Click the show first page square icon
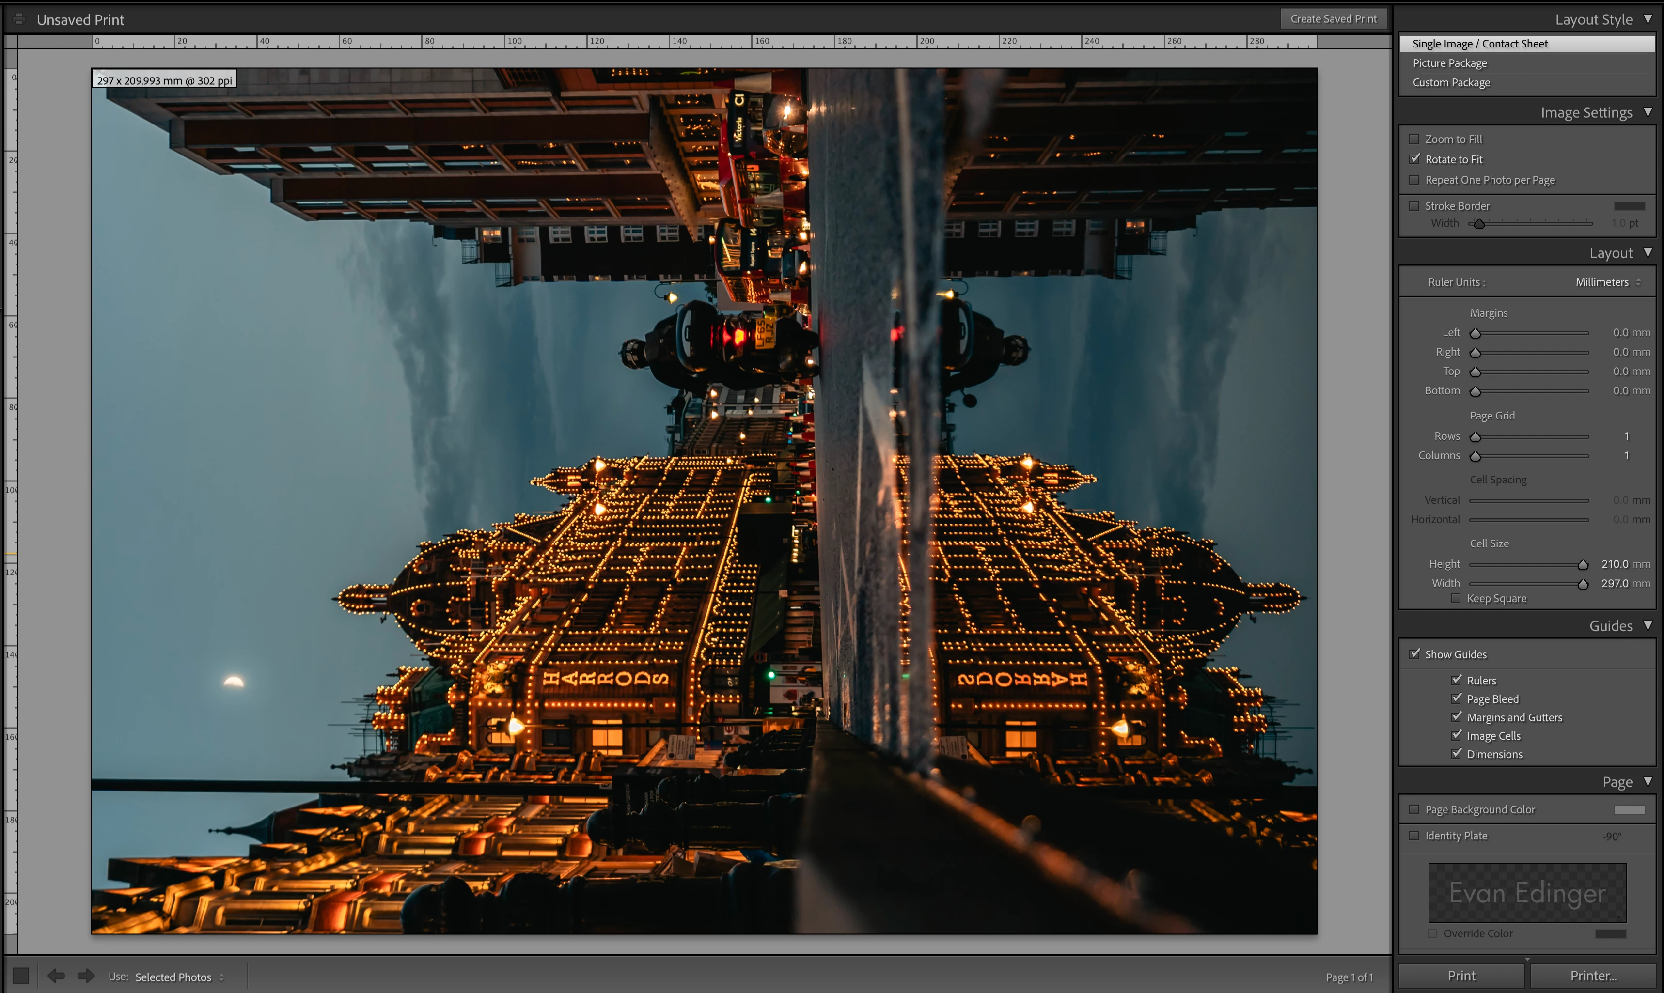Image resolution: width=1664 pixels, height=993 pixels. click(21, 976)
